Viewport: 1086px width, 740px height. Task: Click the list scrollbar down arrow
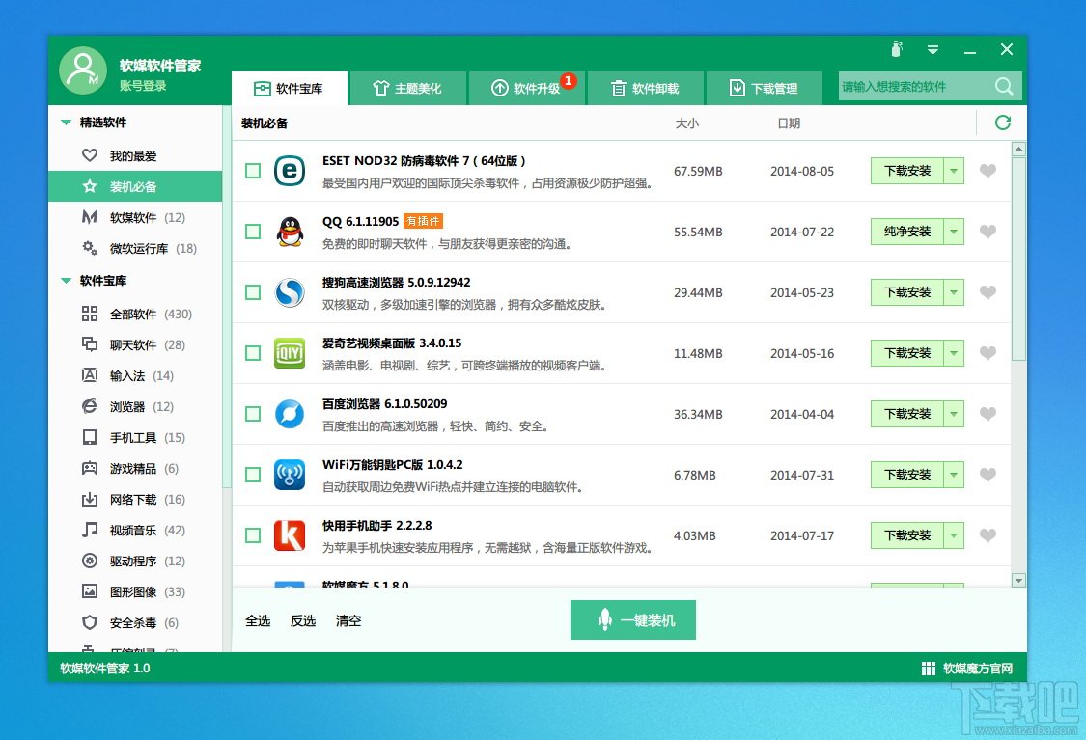(x=1018, y=580)
